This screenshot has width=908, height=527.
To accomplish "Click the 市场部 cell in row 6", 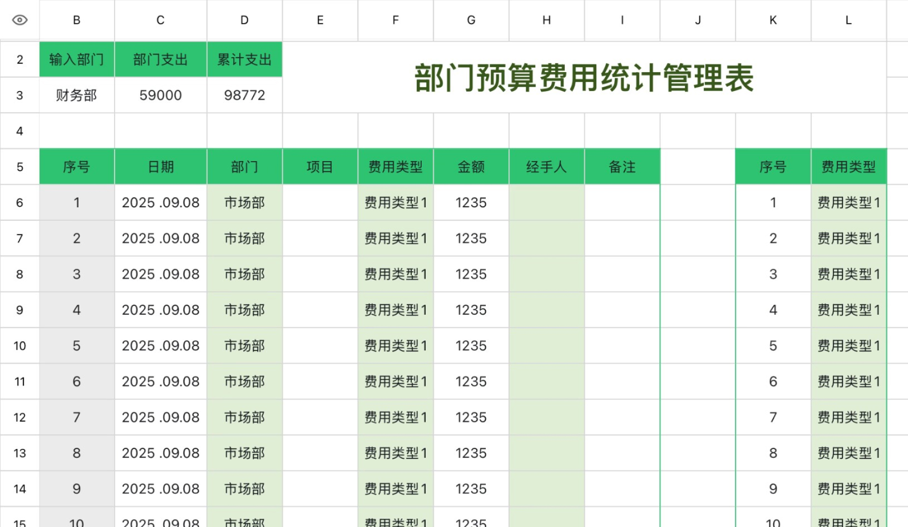I will click(x=244, y=202).
